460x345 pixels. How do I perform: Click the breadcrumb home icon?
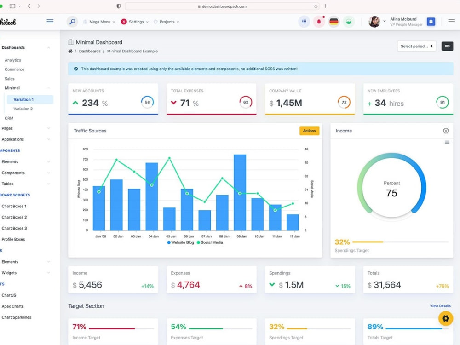(x=70, y=51)
